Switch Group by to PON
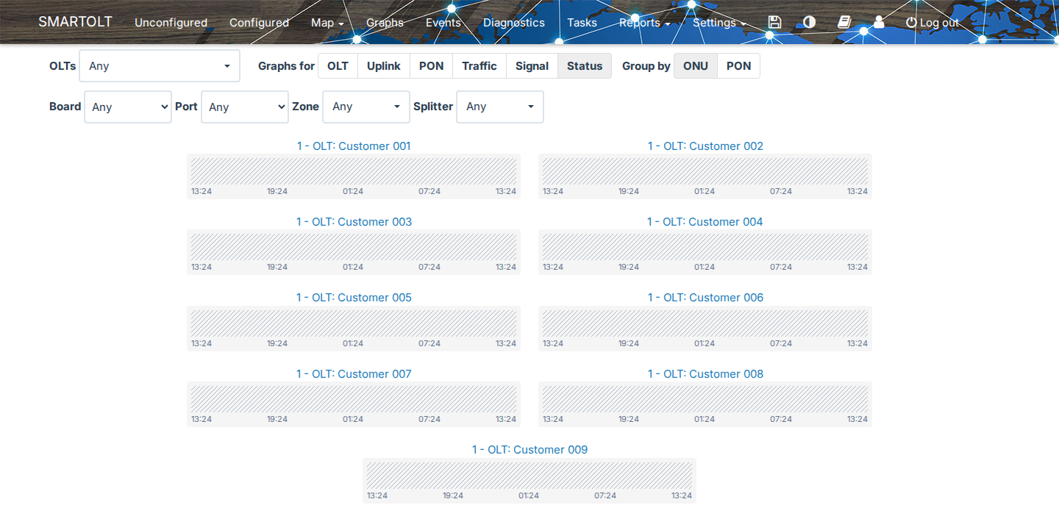Screen dimensions: 1059x516 click(739, 66)
